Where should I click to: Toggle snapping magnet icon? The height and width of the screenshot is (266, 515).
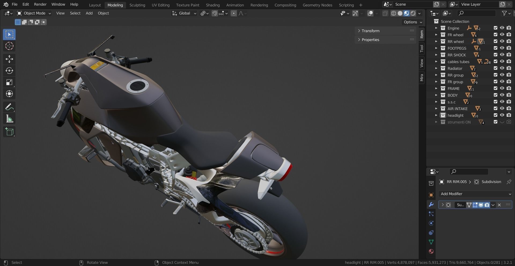pyautogui.click(x=215, y=13)
